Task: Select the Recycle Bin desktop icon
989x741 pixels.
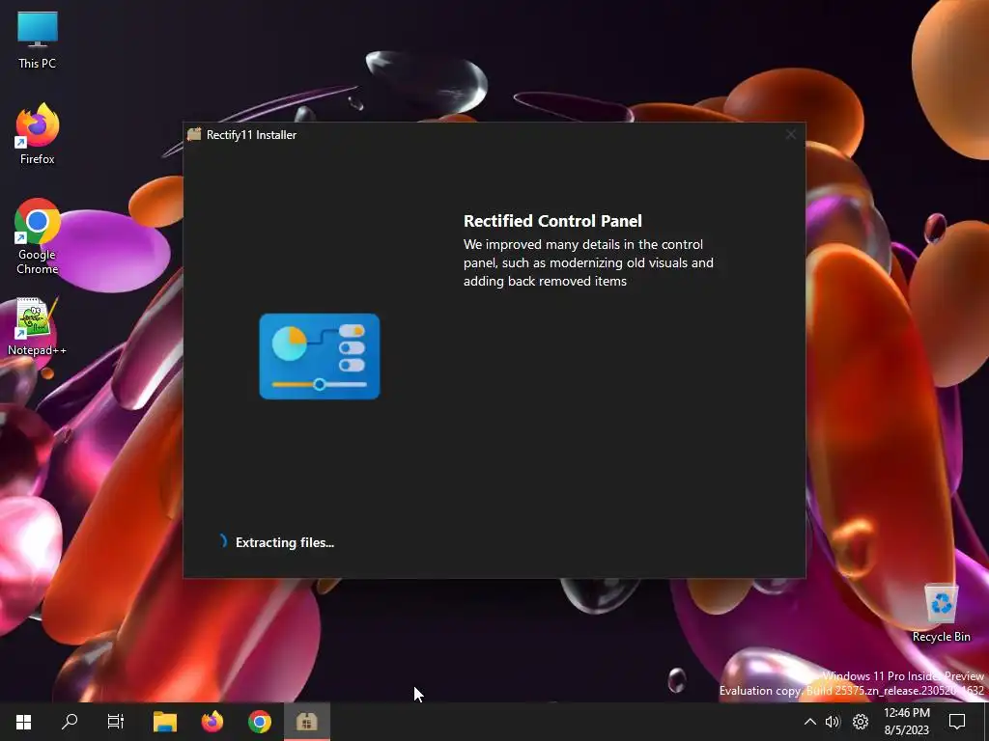Action: click(941, 613)
